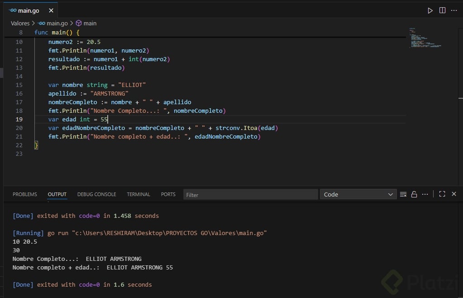Run the Go code with play icon

click(430, 10)
